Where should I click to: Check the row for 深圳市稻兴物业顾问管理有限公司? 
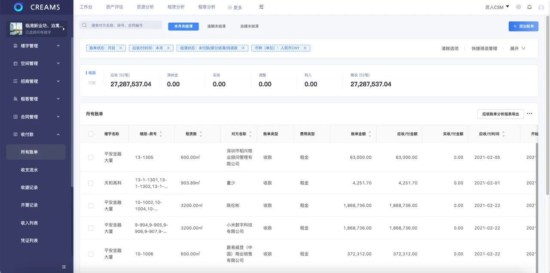[x=91, y=158]
